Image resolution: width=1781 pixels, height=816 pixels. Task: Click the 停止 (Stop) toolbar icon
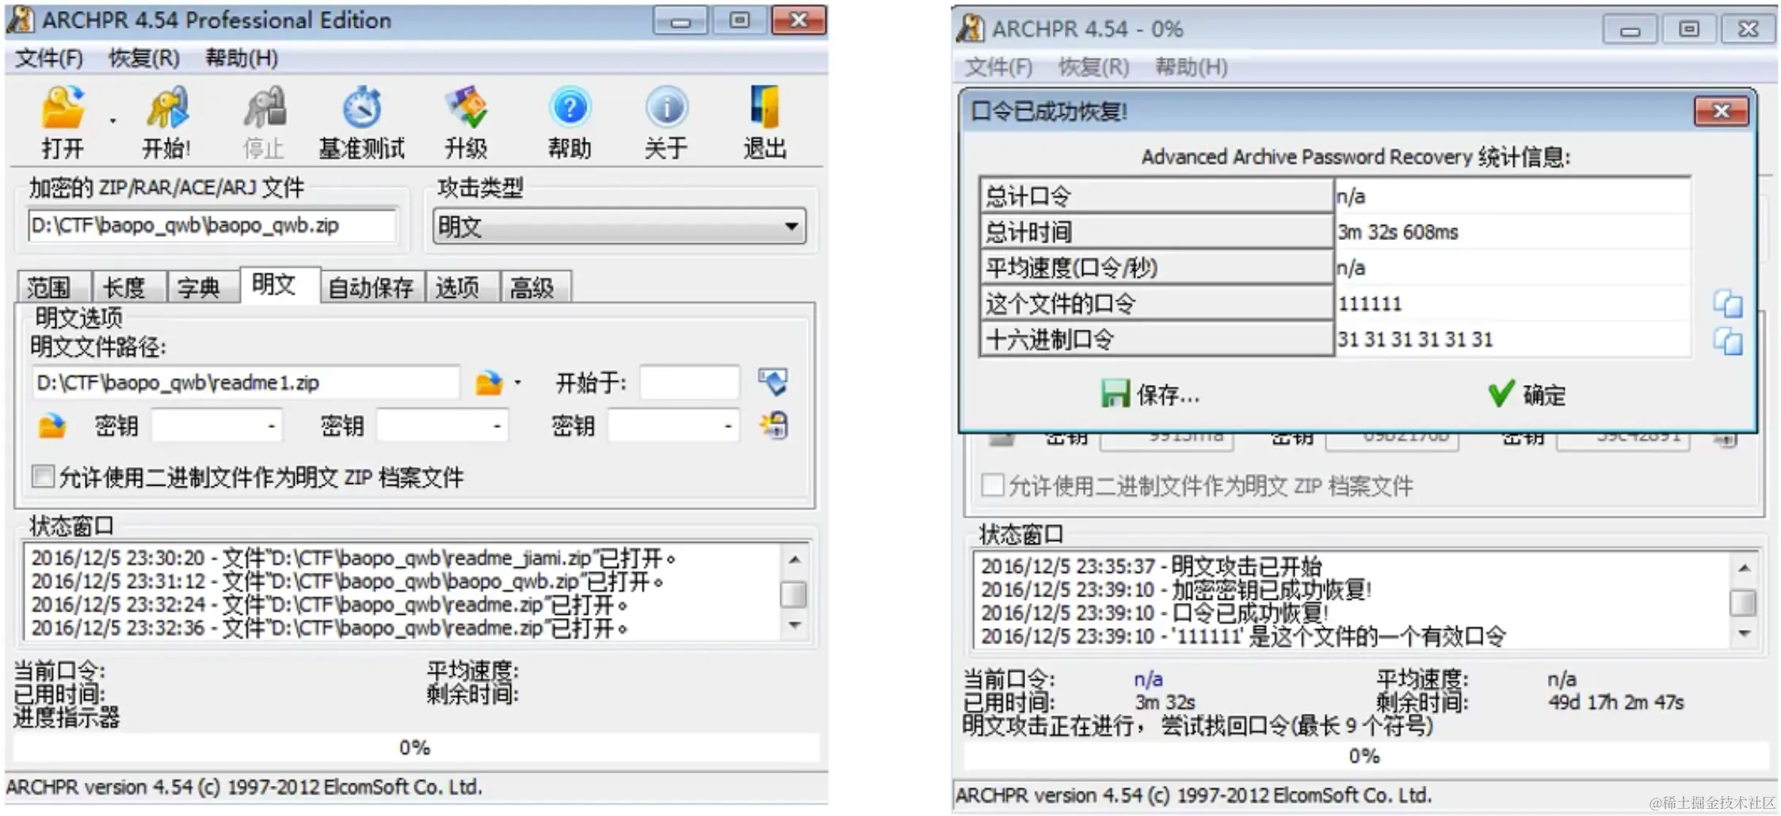[264, 109]
